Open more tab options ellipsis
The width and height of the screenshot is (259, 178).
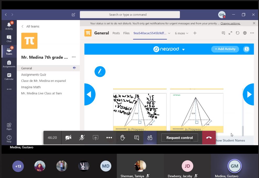pyautogui.click(x=252, y=33)
